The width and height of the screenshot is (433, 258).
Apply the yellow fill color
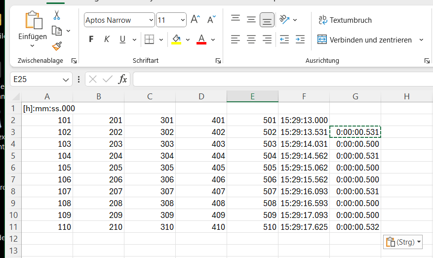pyautogui.click(x=176, y=39)
